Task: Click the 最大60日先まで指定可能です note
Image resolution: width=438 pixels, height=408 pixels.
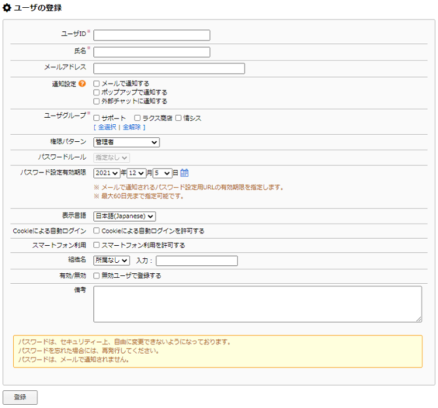Action: [x=139, y=196]
